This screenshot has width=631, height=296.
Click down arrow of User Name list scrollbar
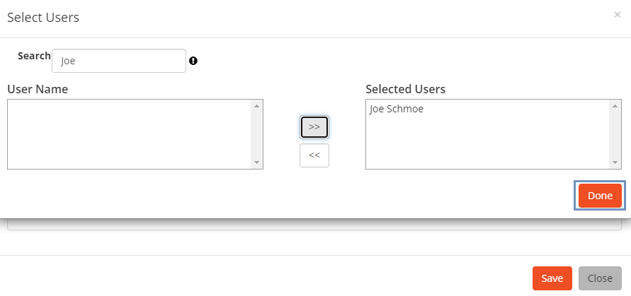coord(257,162)
